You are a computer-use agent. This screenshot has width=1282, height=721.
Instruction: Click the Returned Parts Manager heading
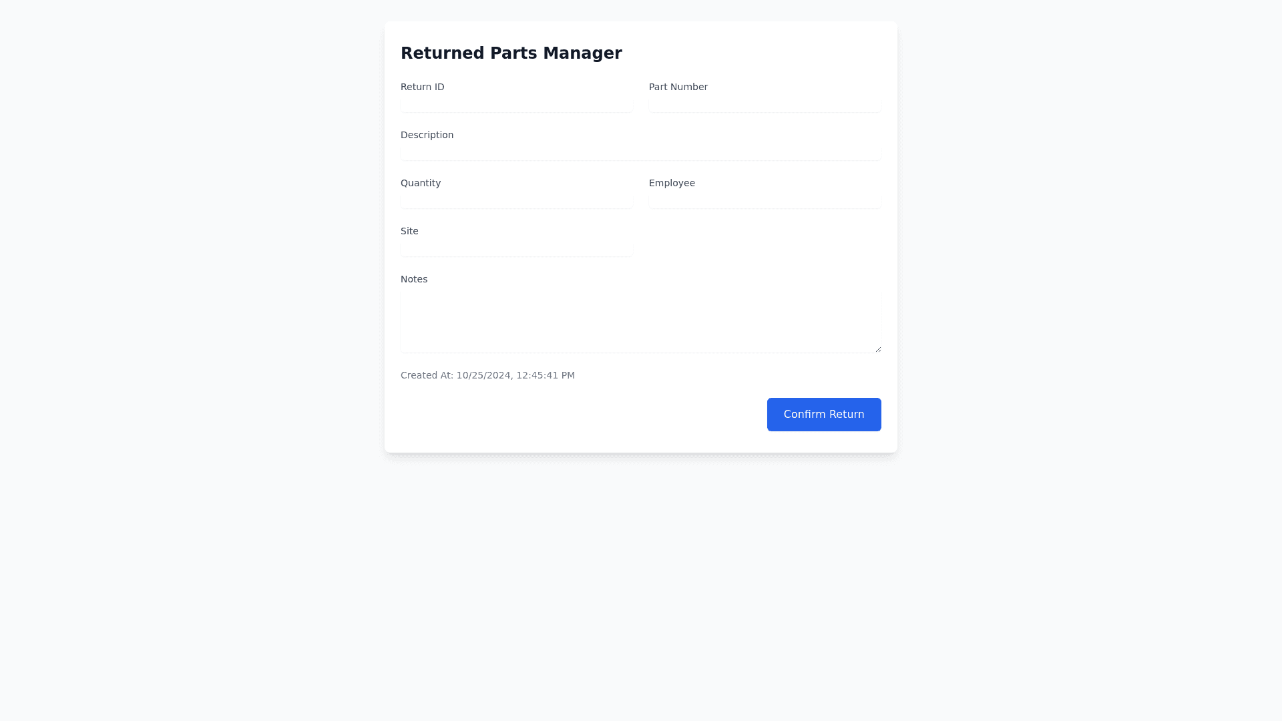tap(511, 53)
